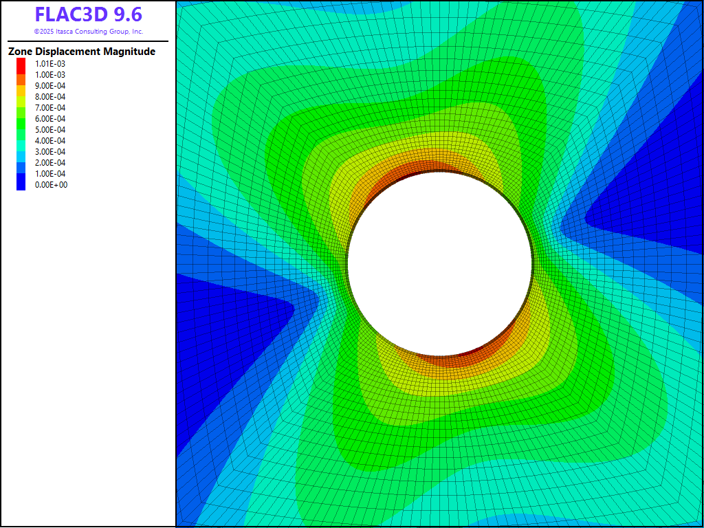Click the Itasca Consulting Group copyright line
Image resolution: width=704 pixels, height=528 pixels.
coord(88,32)
